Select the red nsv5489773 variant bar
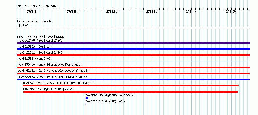The height and width of the screenshot is (115, 258). point(130,92)
